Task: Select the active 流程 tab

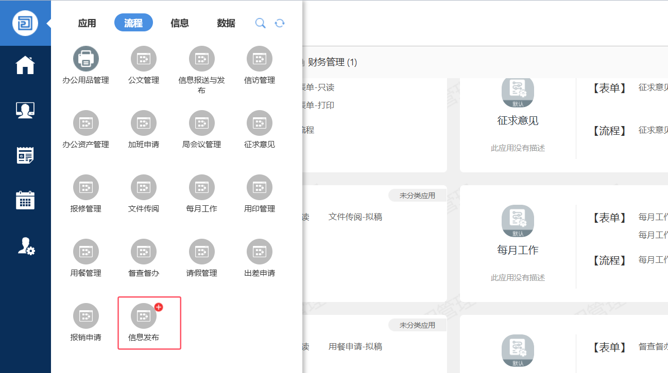Action: coord(133,23)
